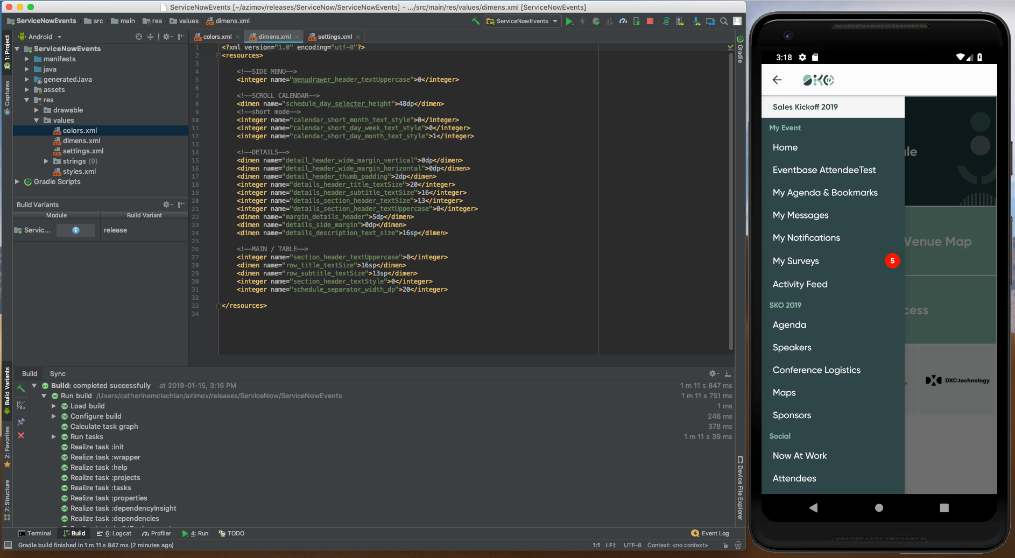Click the green hammer Make Project icon in top toolbar
This screenshot has width=1015, height=558.
(476, 21)
